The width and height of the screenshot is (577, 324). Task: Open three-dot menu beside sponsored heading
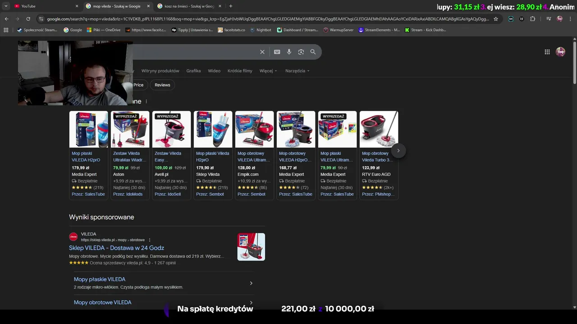(x=146, y=102)
